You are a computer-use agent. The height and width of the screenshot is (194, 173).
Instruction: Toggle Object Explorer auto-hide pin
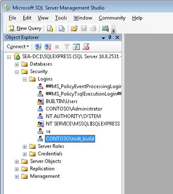click(x=110, y=37)
